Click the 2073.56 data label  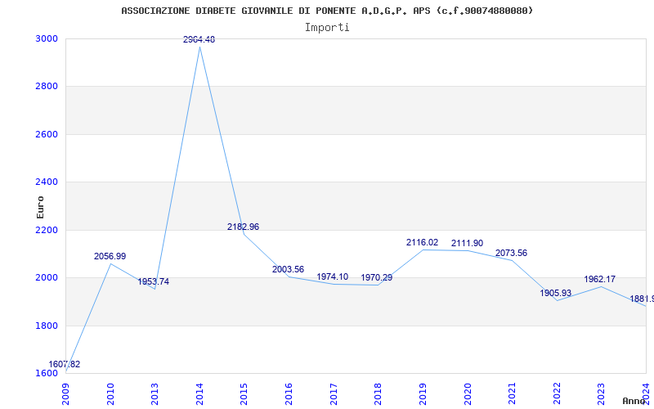[x=511, y=253]
